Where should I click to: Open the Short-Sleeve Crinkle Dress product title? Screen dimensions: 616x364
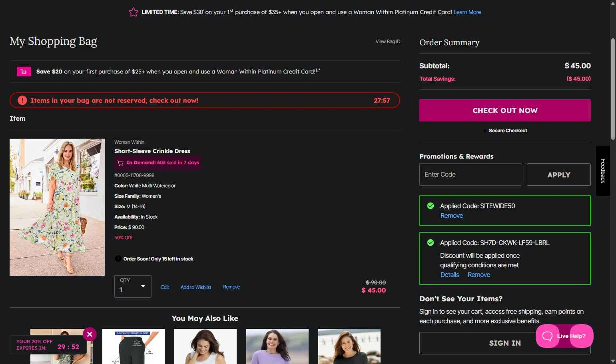pyautogui.click(x=152, y=151)
